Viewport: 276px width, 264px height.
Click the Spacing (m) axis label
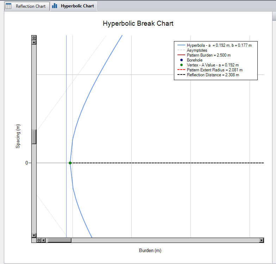(18, 136)
